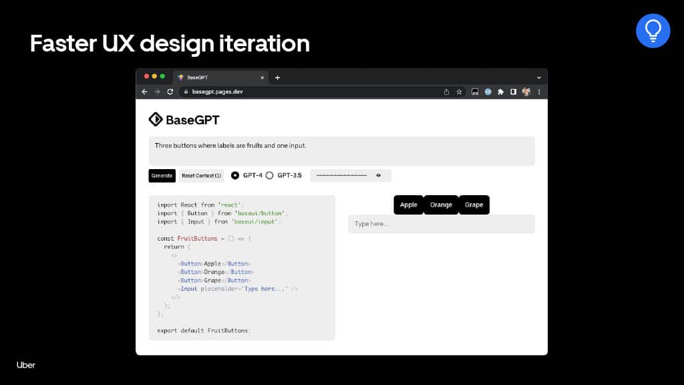Click the masked API key field
The height and width of the screenshot is (385, 684).
tap(350, 176)
